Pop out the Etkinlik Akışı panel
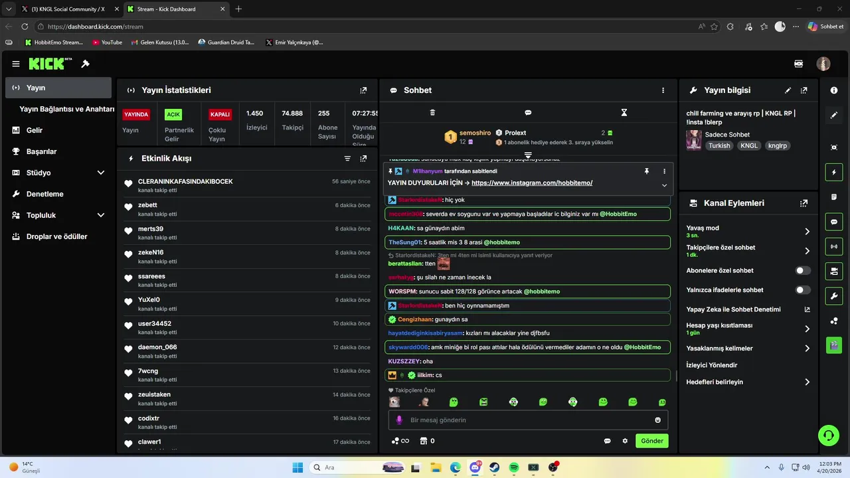This screenshot has height=478, width=850. click(x=363, y=159)
